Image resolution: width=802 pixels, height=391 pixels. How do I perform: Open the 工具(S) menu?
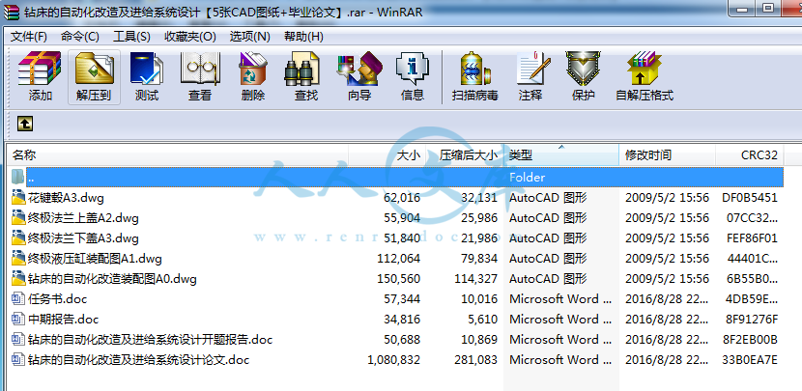(131, 37)
